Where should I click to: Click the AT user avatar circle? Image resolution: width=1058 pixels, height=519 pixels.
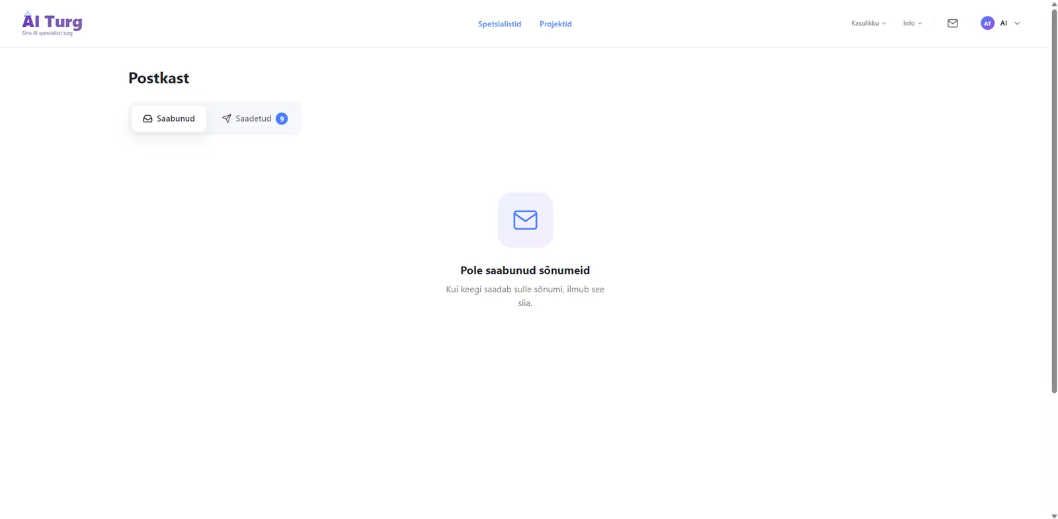click(987, 23)
